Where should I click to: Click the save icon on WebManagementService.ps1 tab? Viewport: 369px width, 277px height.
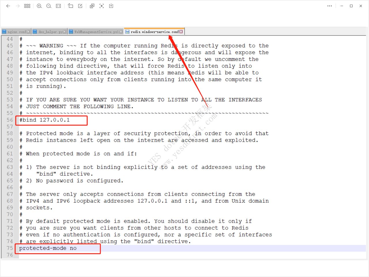click(71, 32)
